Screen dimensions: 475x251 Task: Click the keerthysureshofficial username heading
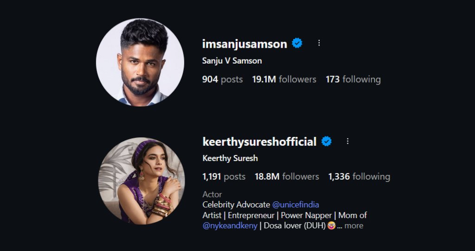click(259, 142)
